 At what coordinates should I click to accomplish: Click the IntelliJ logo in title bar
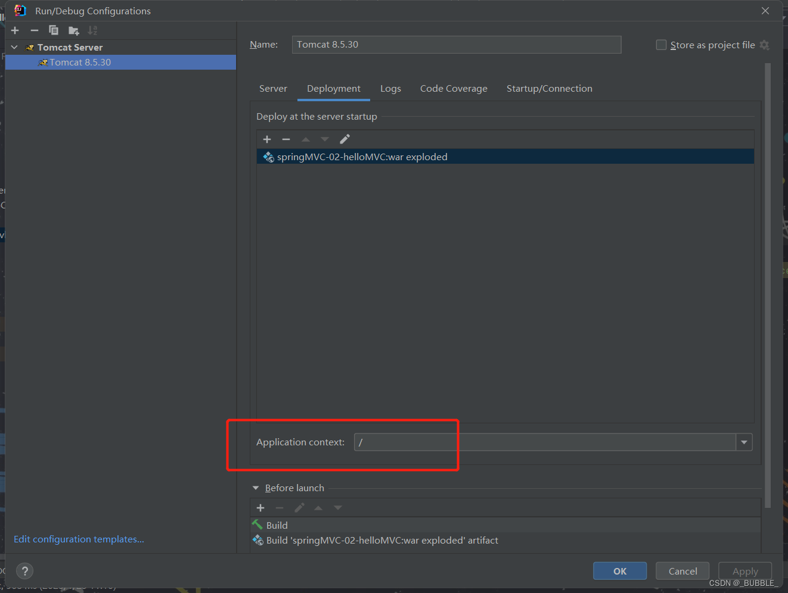(x=20, y=11)
